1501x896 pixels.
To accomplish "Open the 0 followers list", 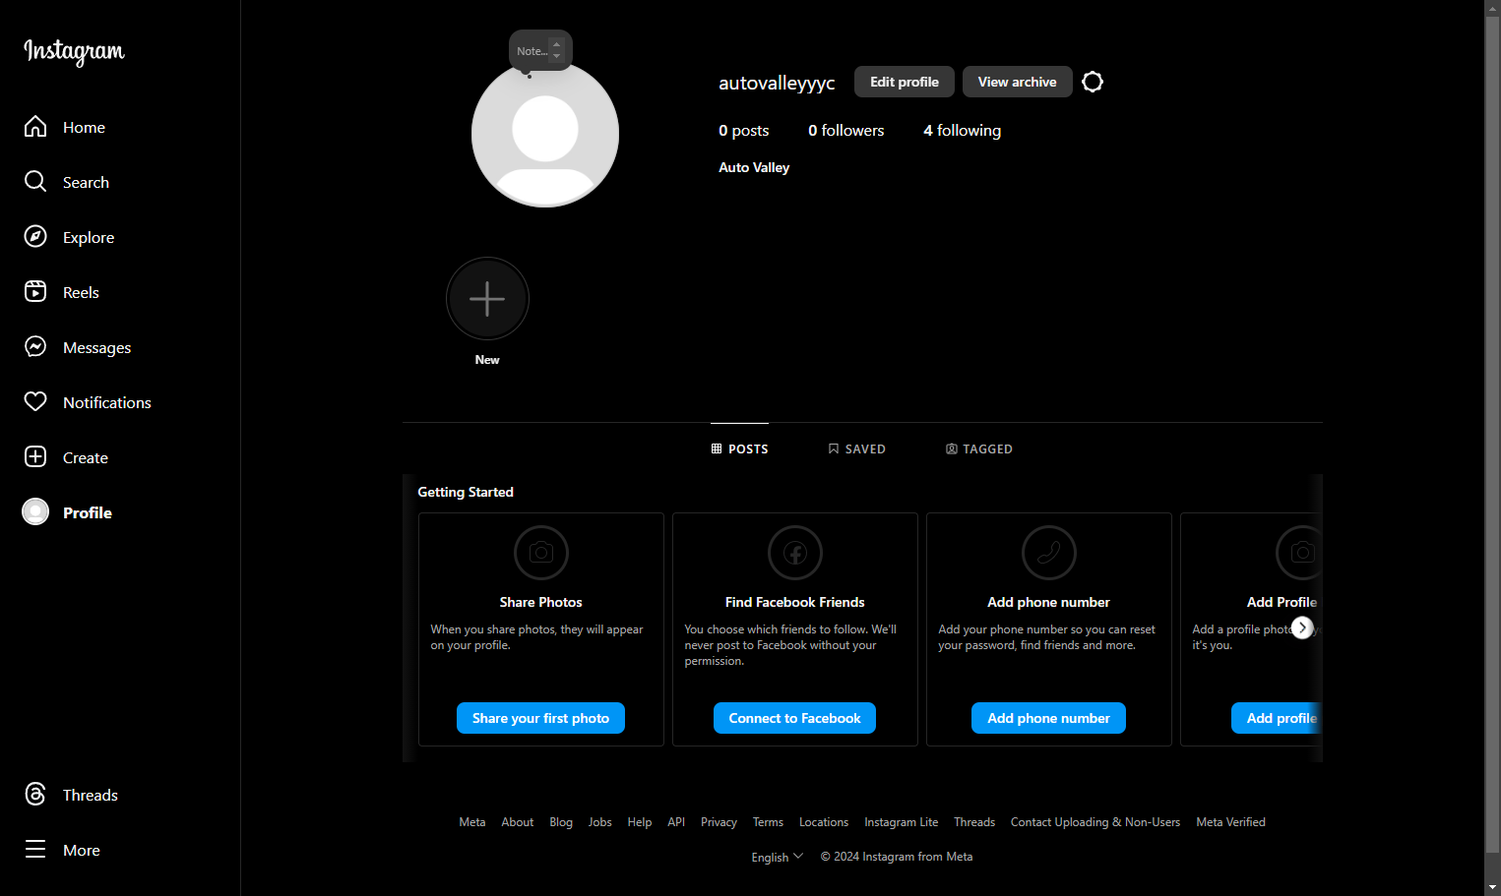I will pyautogui.click(x=846, y=130).
